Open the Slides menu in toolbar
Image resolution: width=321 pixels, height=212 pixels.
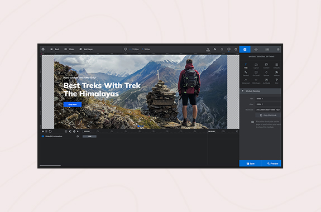pos(69,49)
